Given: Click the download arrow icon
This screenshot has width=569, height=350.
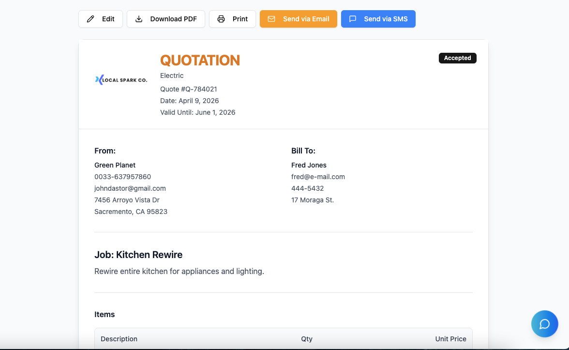Looking at the screenshot, I should click(138, 19).
